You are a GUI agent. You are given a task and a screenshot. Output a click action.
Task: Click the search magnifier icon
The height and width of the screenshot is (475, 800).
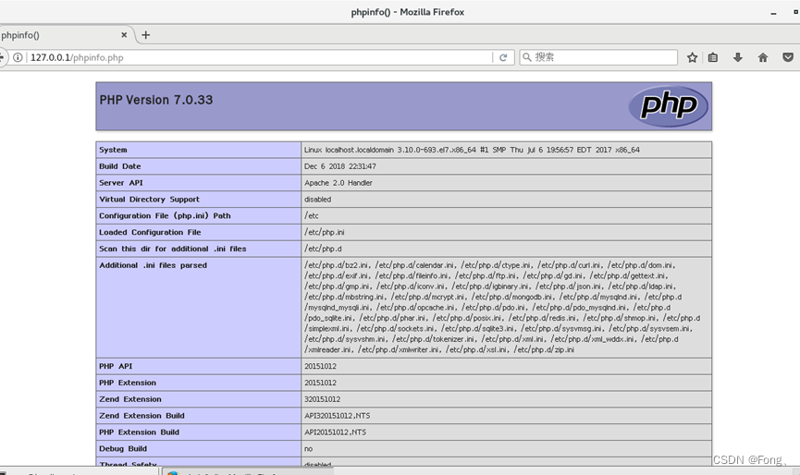pos(527,57)
